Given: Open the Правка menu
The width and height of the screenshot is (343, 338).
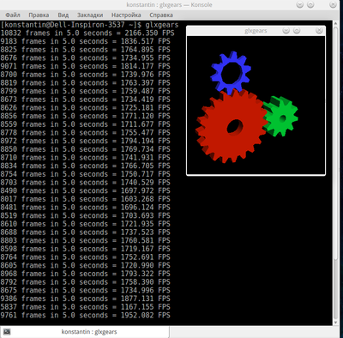Looking at the screenshot, I should pos(39,15).
